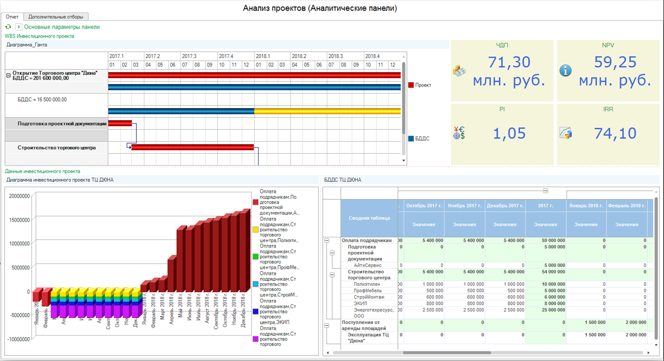This screenshot has width=664, height=361.
Task: Click the chart icon in IRR tile
Action: coord(565,133)
